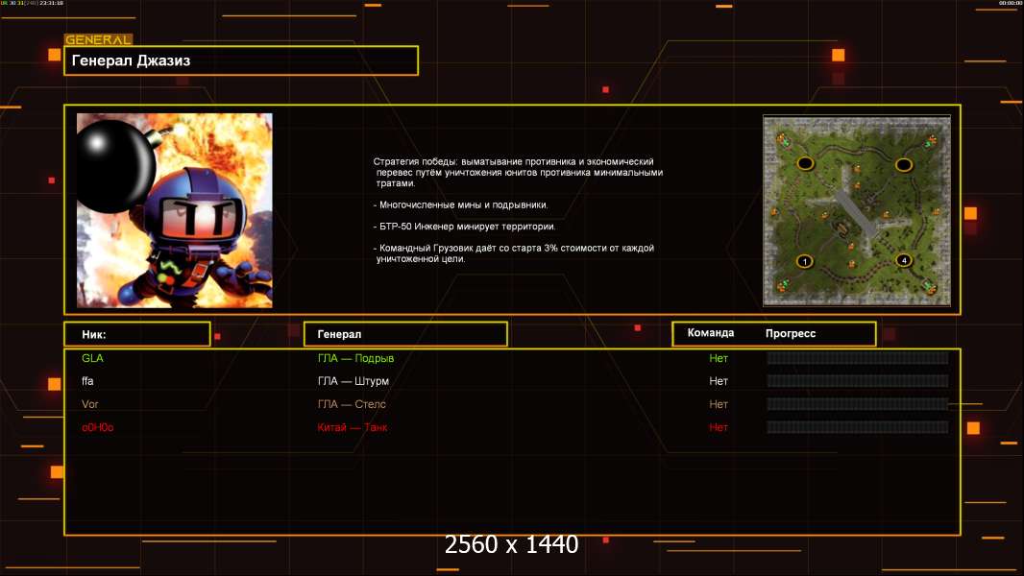Click the GENERAL label tag
Screen dimensions: 1024x576
[x=99, y=39]
